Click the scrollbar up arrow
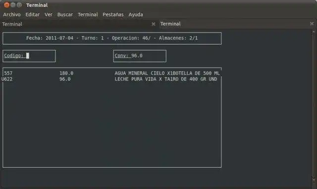 coord(314,32)
